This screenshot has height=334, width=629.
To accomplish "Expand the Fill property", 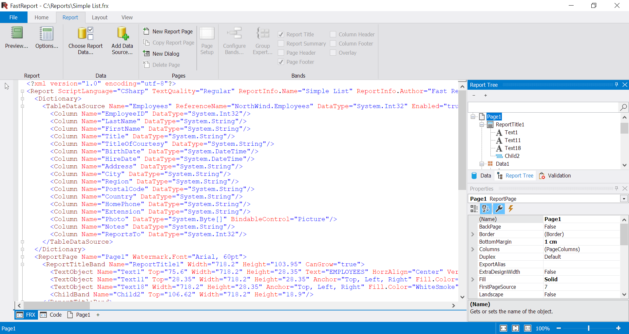I will [473, 279].
